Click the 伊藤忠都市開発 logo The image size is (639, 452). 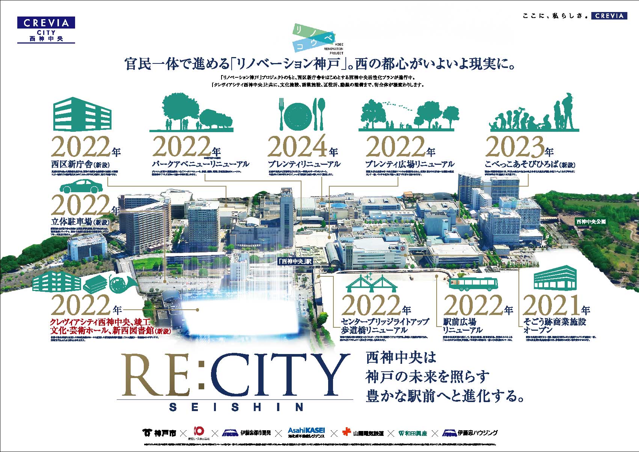pyautogui.click(x=247, y=433)
